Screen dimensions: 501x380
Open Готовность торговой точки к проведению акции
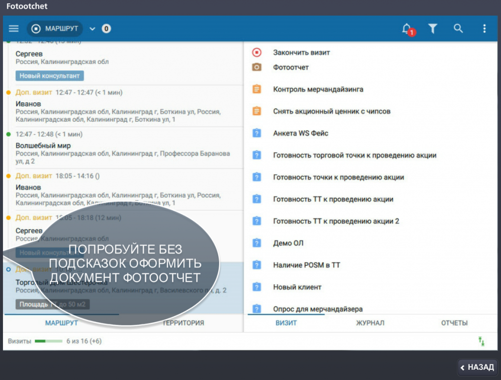[355, 156]
